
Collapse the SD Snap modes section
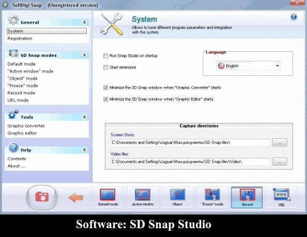point(84,55)
